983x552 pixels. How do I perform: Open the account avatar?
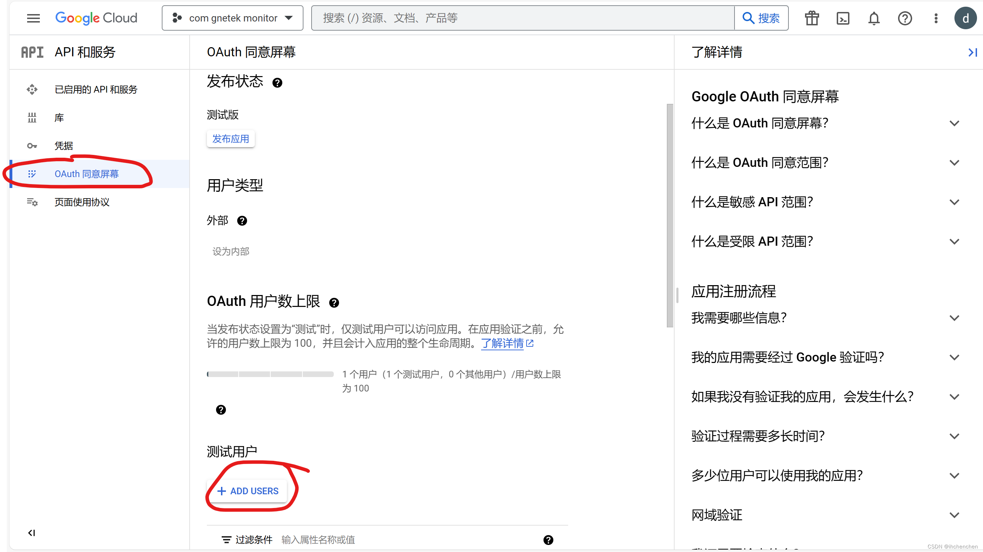click(965, 18)
